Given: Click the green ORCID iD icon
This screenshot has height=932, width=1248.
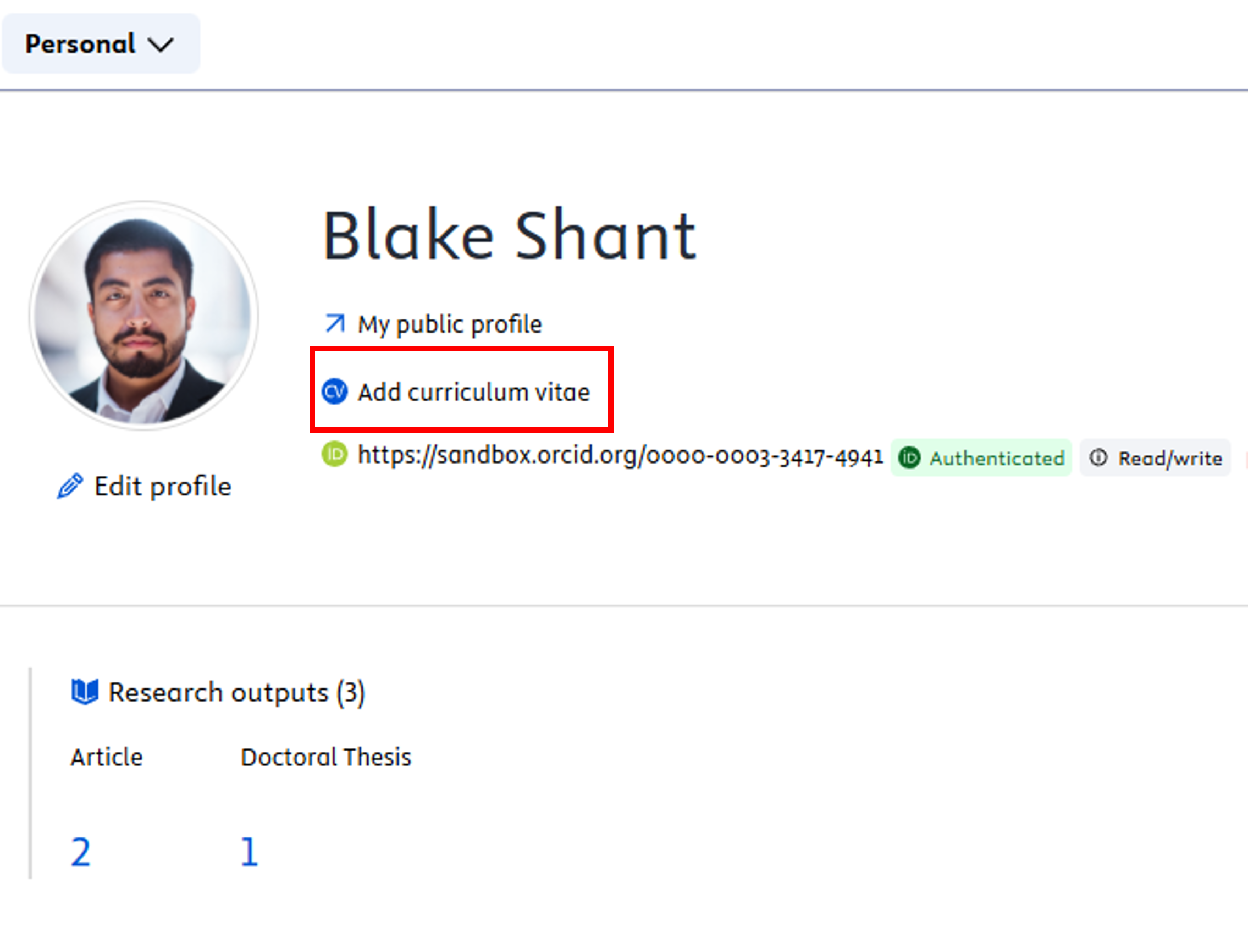Looking at the screenshot, I should point(334,454).
